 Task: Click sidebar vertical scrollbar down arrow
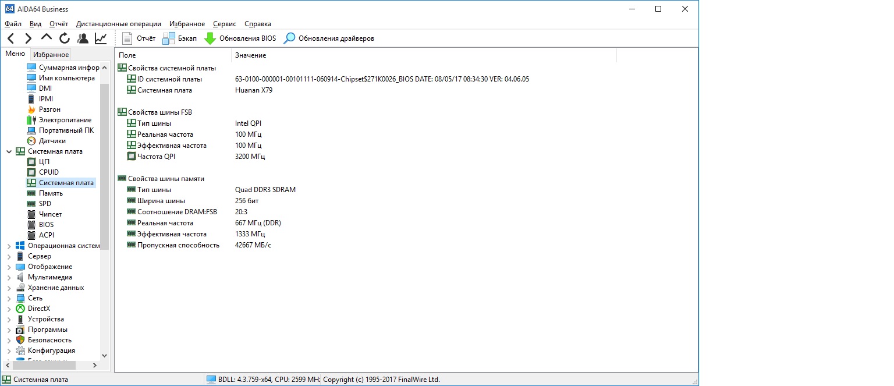(x=105, y=355)
